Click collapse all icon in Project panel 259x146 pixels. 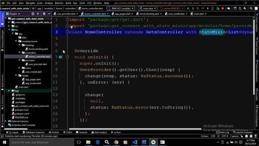38,14
